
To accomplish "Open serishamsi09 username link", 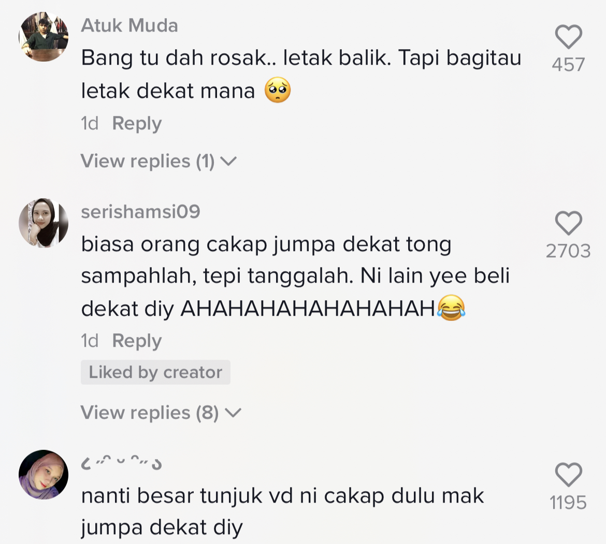I will [141, 212].
